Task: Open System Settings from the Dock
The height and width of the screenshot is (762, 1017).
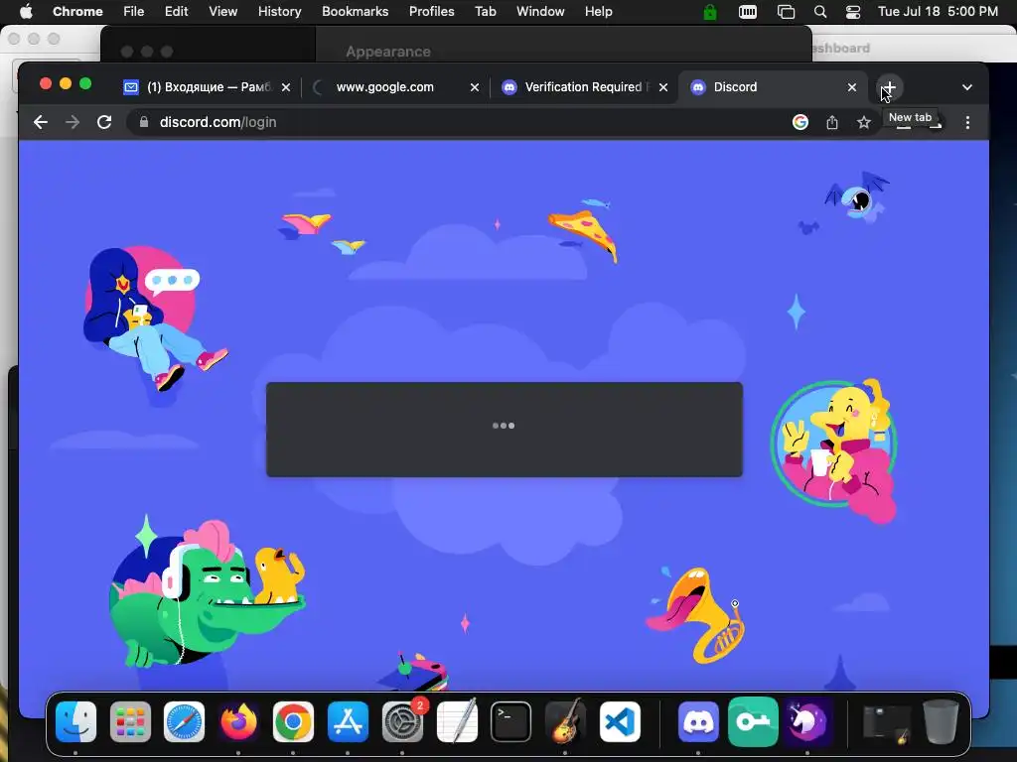Action: point(403,721)
